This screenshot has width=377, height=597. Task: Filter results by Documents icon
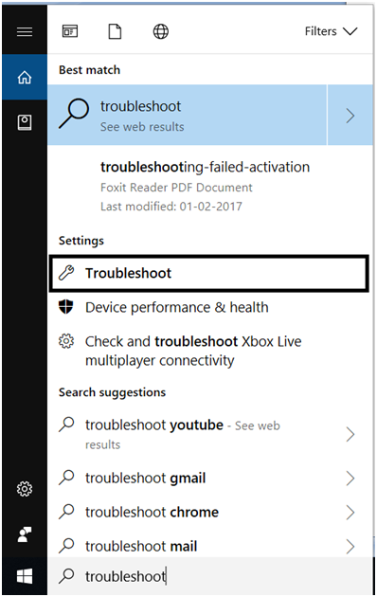115,31
